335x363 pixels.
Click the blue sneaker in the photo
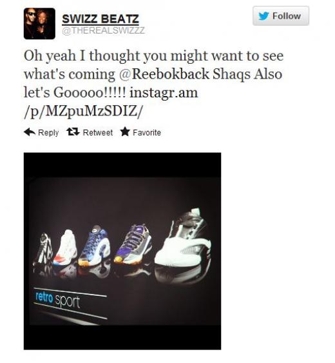coord(94,246)
